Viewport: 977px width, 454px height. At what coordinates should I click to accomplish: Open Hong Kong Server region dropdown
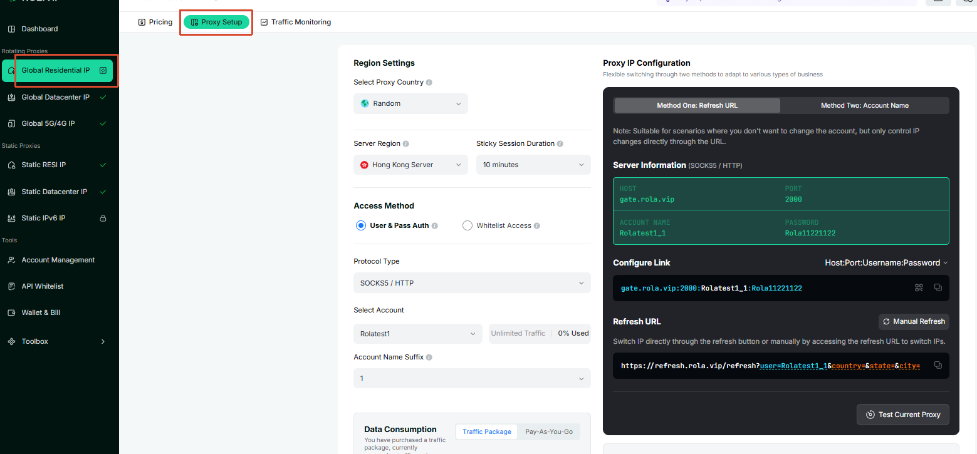(410, 165)
